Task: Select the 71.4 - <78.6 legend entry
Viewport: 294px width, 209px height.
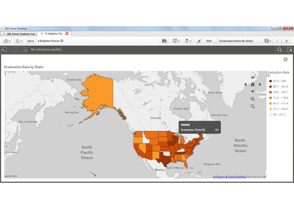Action: [x=279, y=98]
